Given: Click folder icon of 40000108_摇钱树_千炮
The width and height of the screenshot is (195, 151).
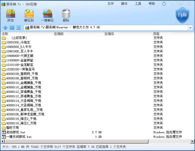Looking at the screenshot, I should coord(4,74).
